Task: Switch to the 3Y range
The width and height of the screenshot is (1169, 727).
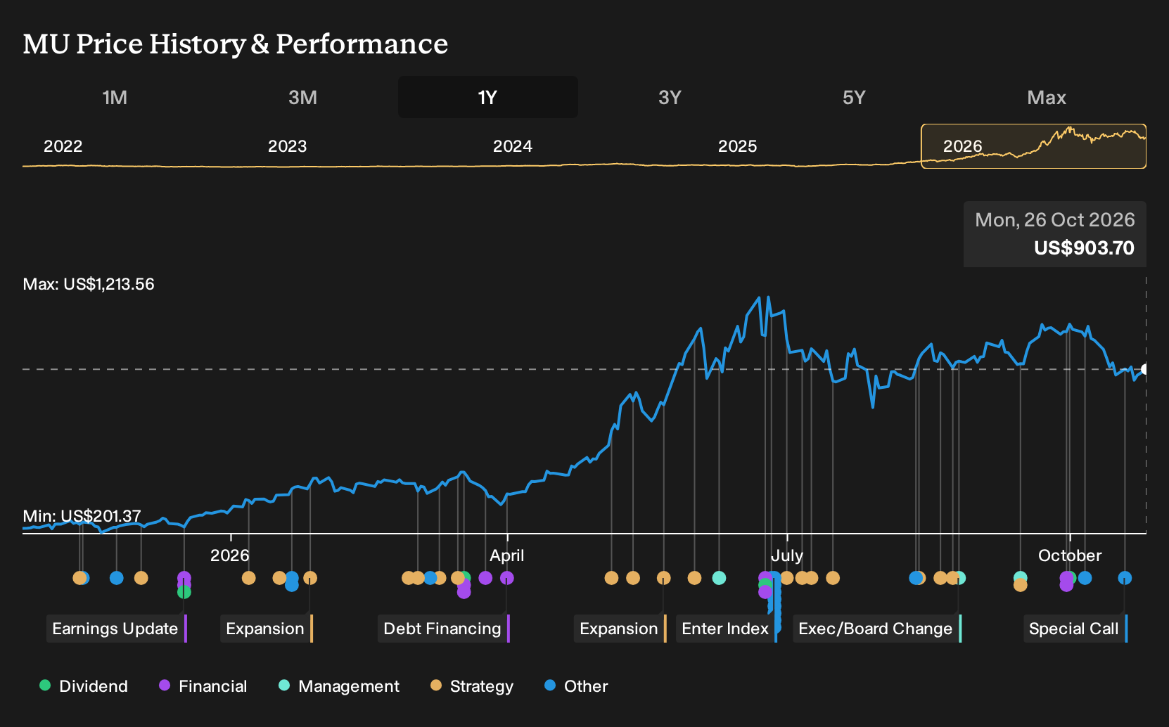Action: 670,97
